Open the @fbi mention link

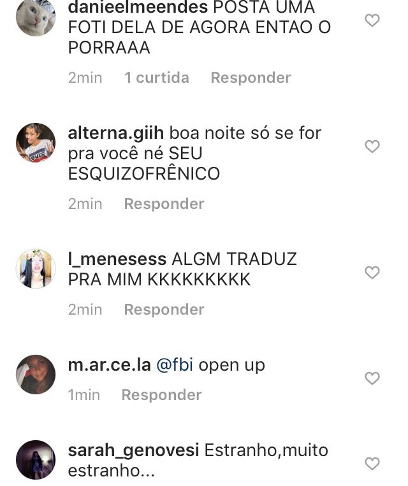pos(175,365)
